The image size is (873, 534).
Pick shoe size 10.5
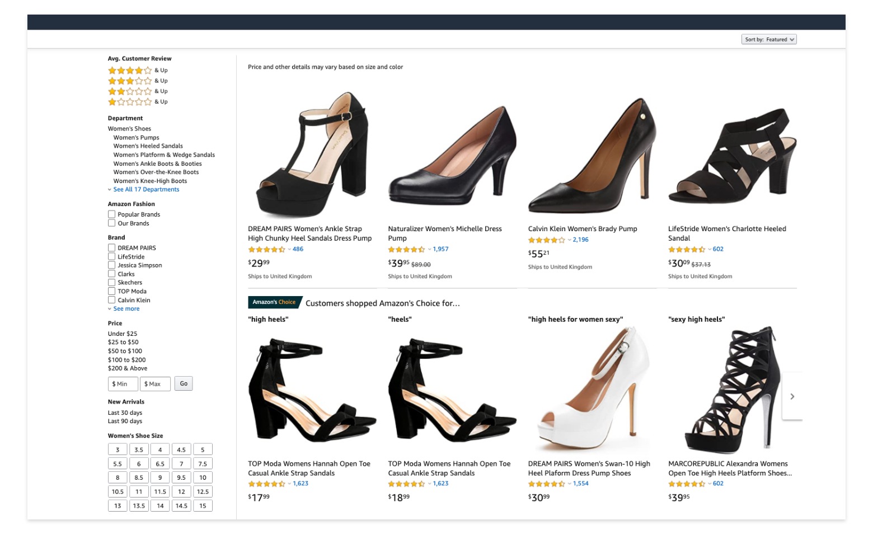coord(118,492)
